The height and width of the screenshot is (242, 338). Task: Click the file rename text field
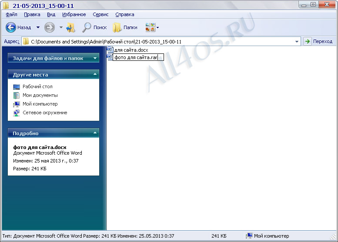[x=138, y=57]
